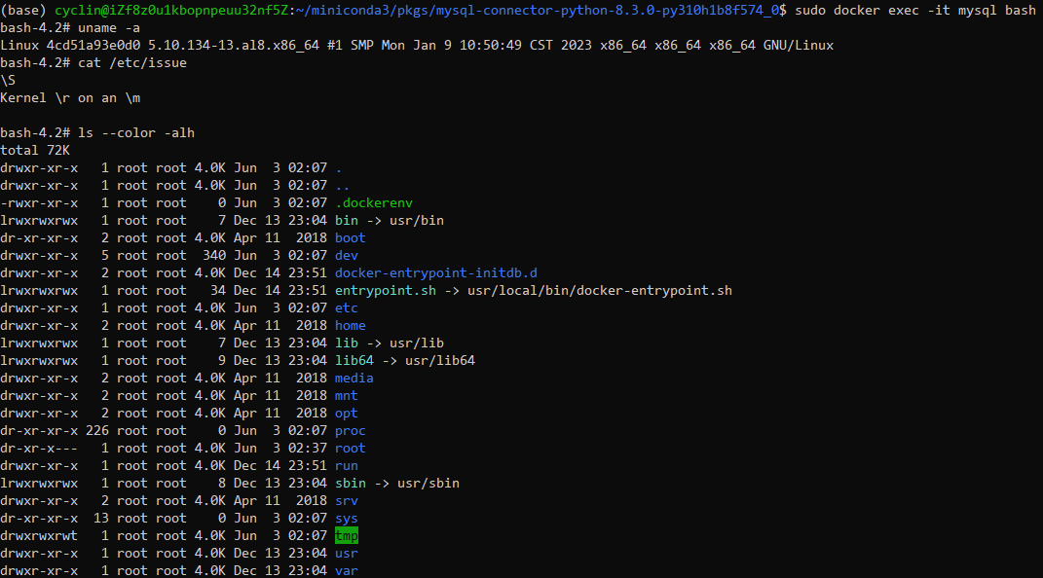Click the sbin symlink name
This screenshot has width=1043, height=578.
tap(350, 484)
